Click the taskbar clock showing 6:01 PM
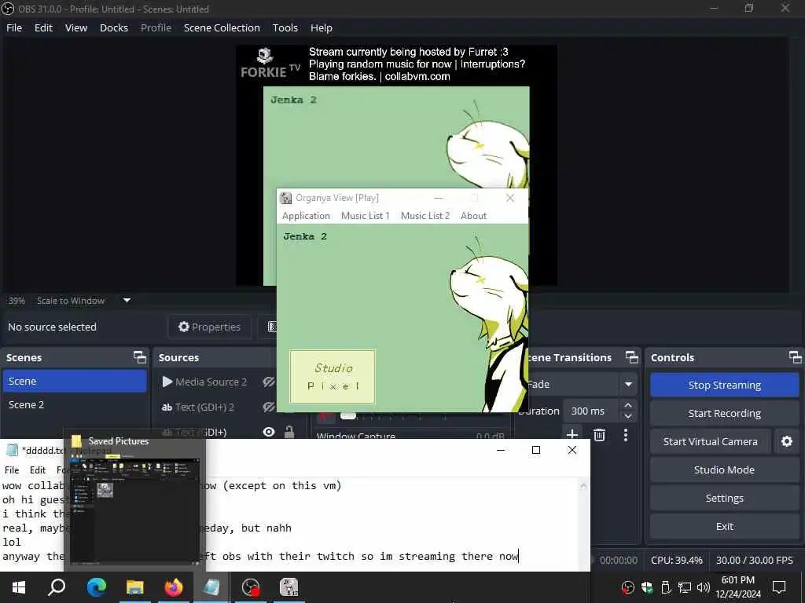 (x=737, y=587)
